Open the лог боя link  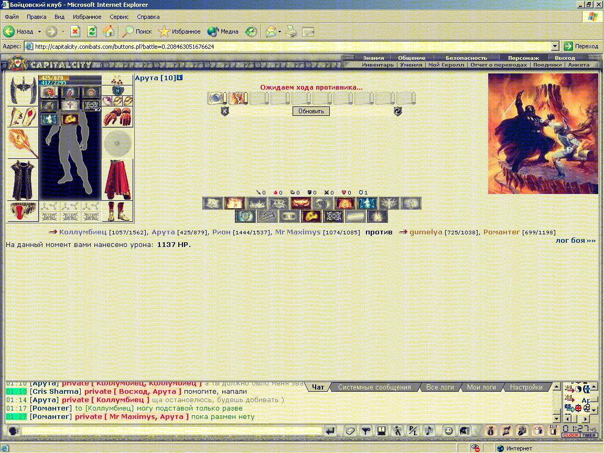576,240
